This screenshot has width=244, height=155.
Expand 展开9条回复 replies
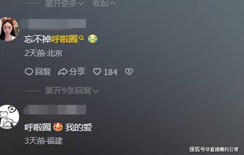click(72, 91)
